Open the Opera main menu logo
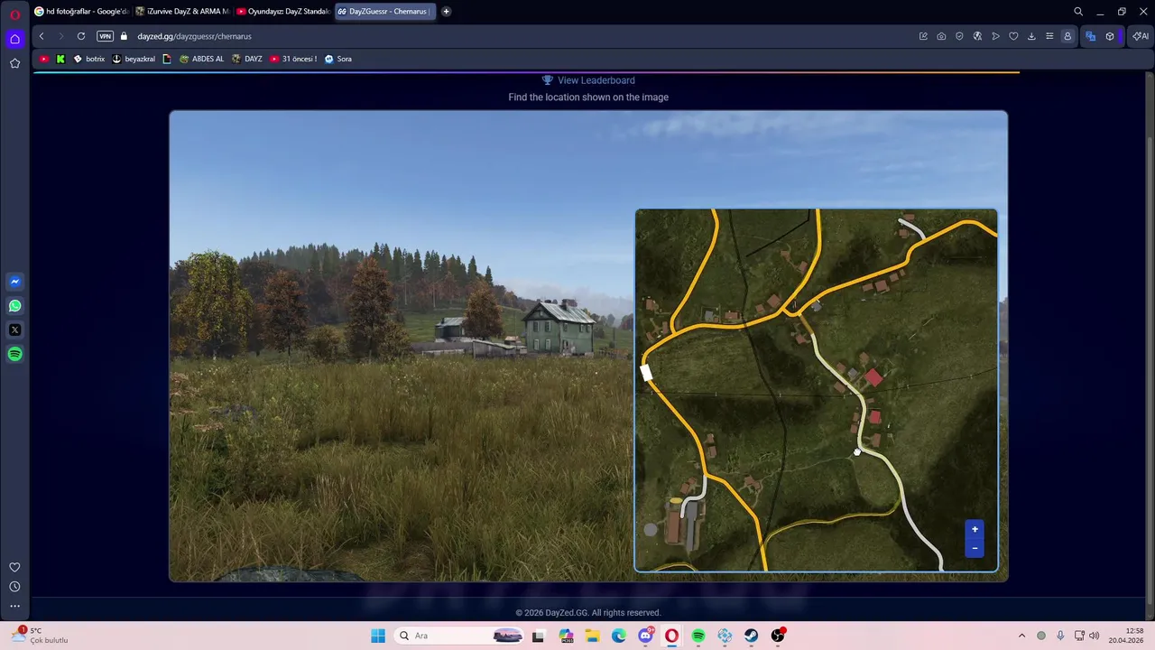The image size is (1155, 650). click(x=14, y=14)
